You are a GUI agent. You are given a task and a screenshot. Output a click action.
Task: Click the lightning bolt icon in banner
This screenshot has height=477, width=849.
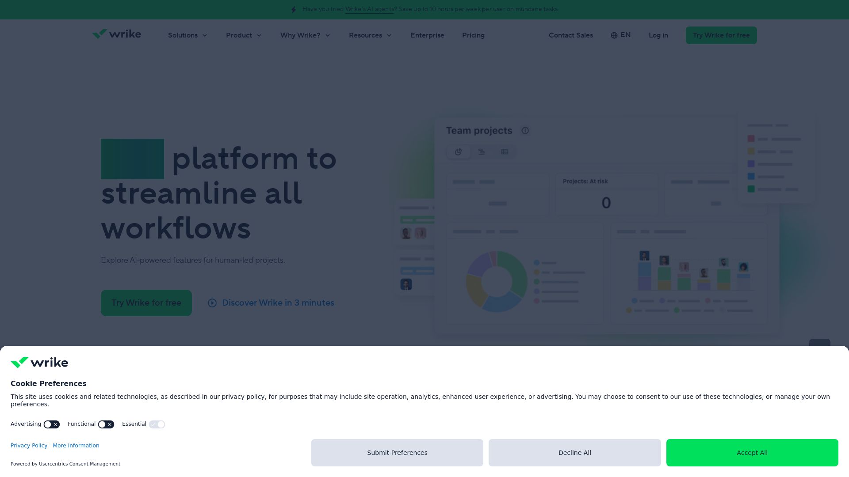pyautogui.click(x=294, y=9)
